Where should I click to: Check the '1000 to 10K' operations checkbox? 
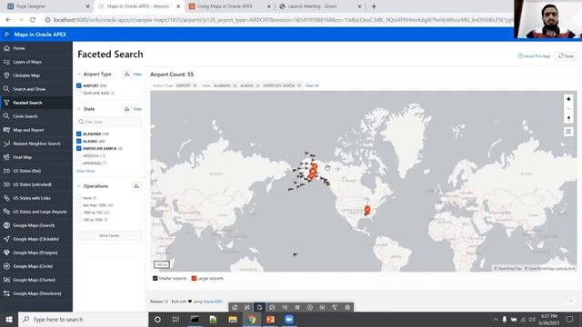[79, 213]
